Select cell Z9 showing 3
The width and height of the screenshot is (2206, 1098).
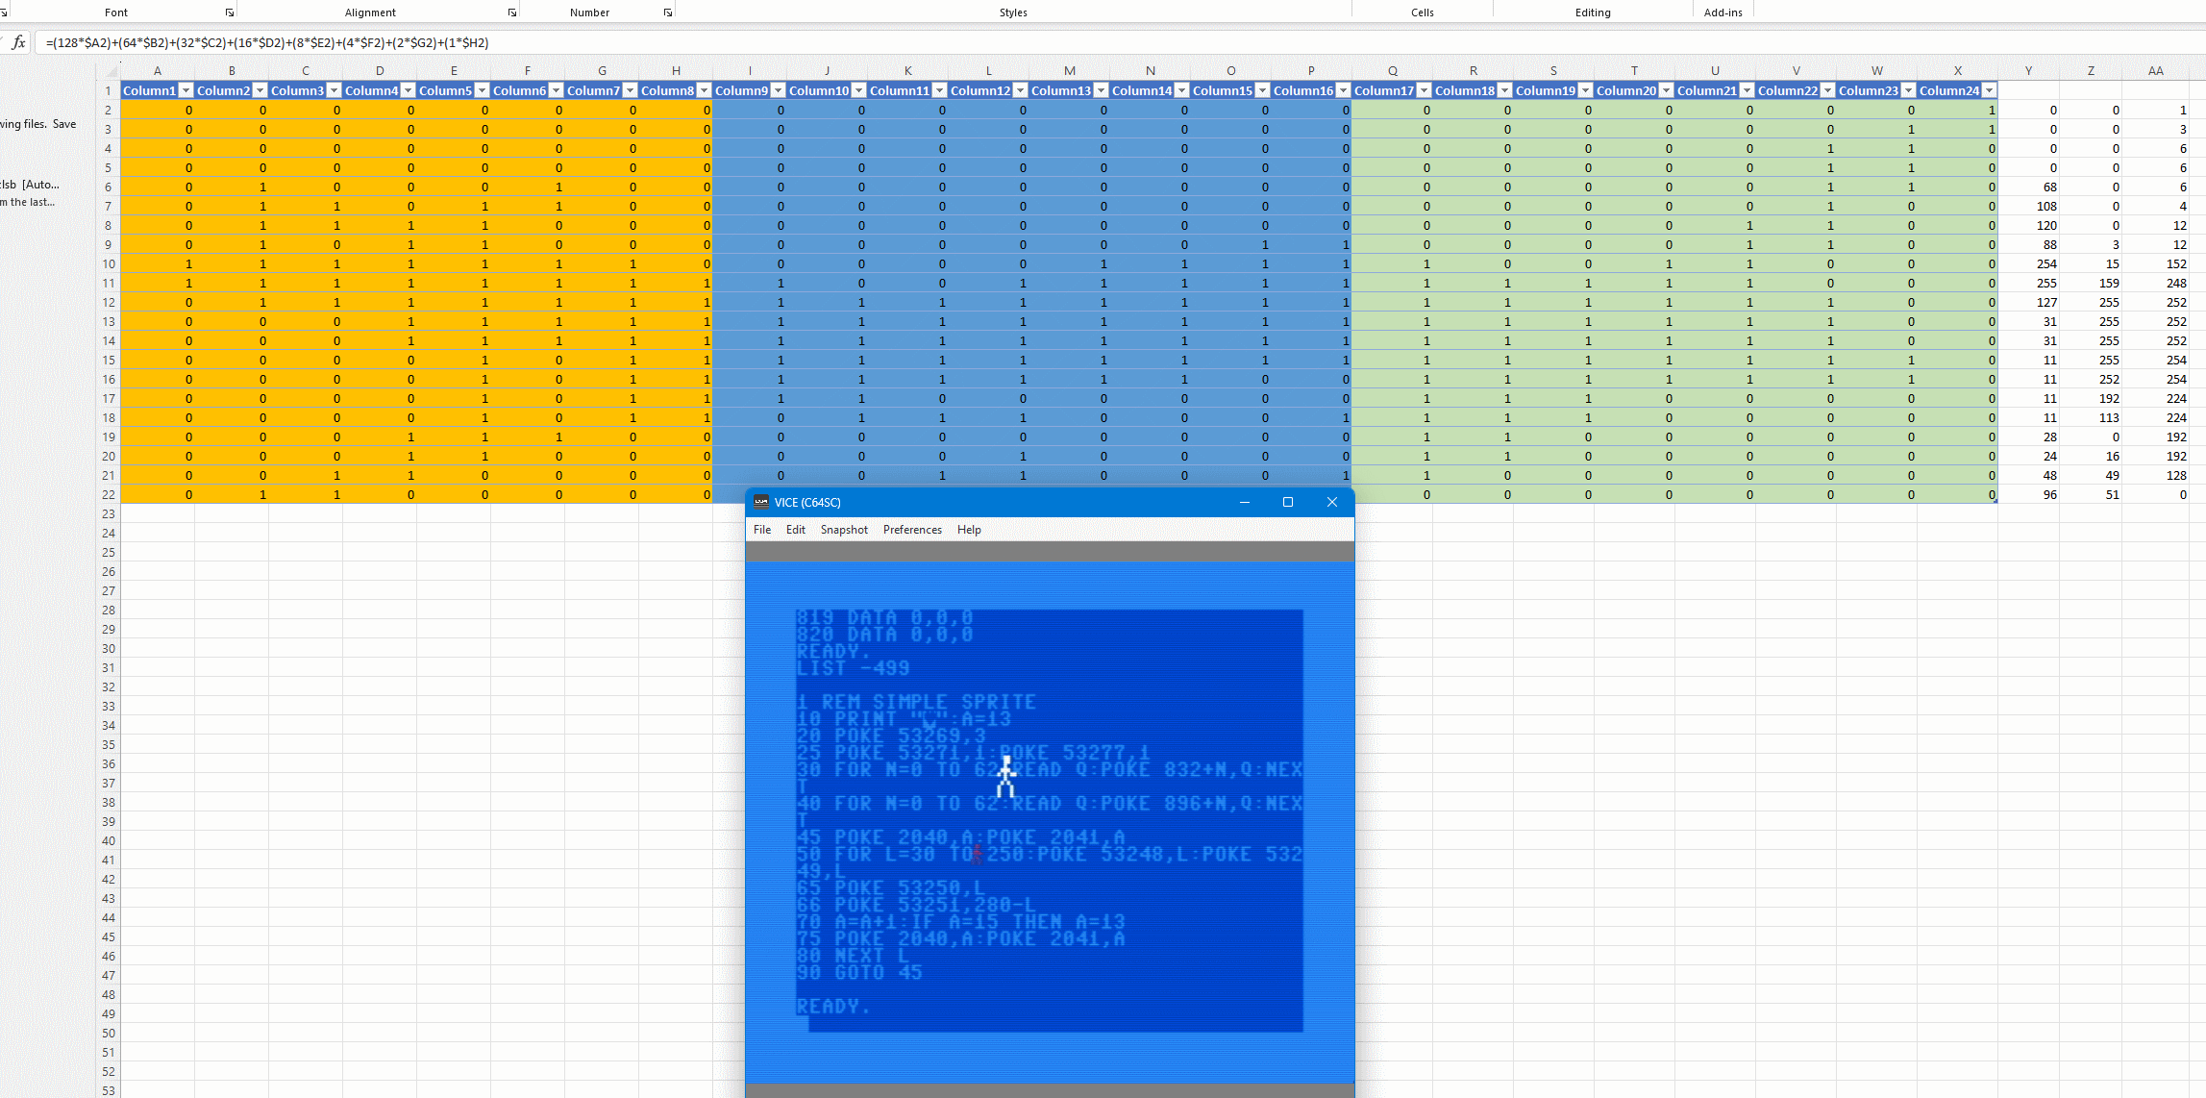click(x=2091, y=244)
